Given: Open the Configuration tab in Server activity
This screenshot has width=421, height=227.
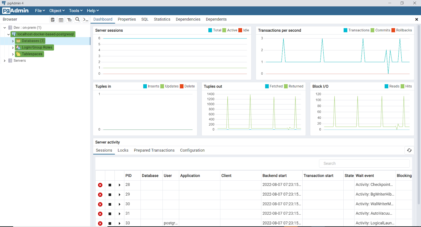Looking at the screenshot, I should pos(192,150).
